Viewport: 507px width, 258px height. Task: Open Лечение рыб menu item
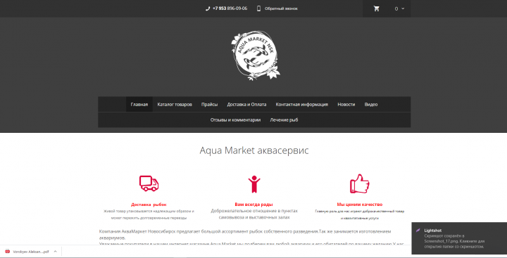(x=284, y=120)
